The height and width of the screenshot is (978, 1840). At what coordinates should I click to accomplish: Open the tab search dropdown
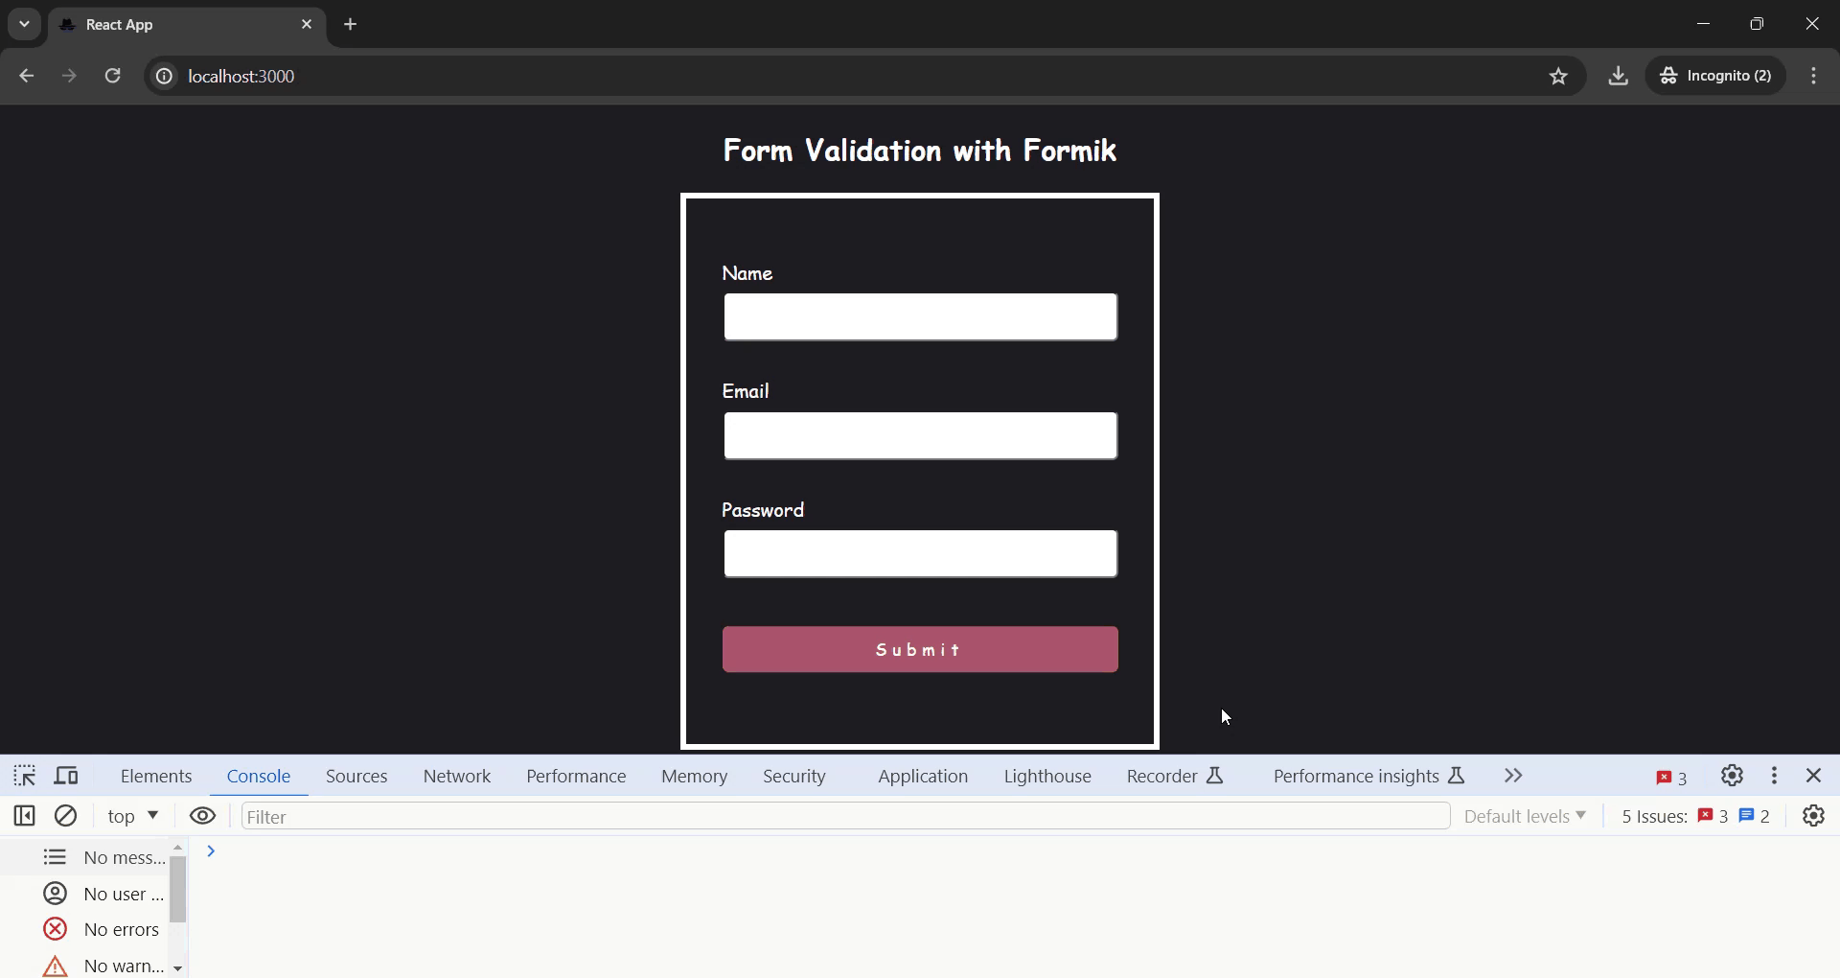25,25
